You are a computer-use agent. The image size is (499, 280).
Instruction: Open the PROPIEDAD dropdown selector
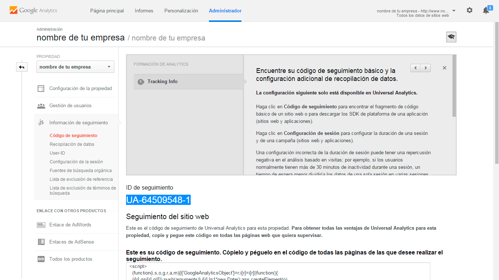tap(75, 67)
